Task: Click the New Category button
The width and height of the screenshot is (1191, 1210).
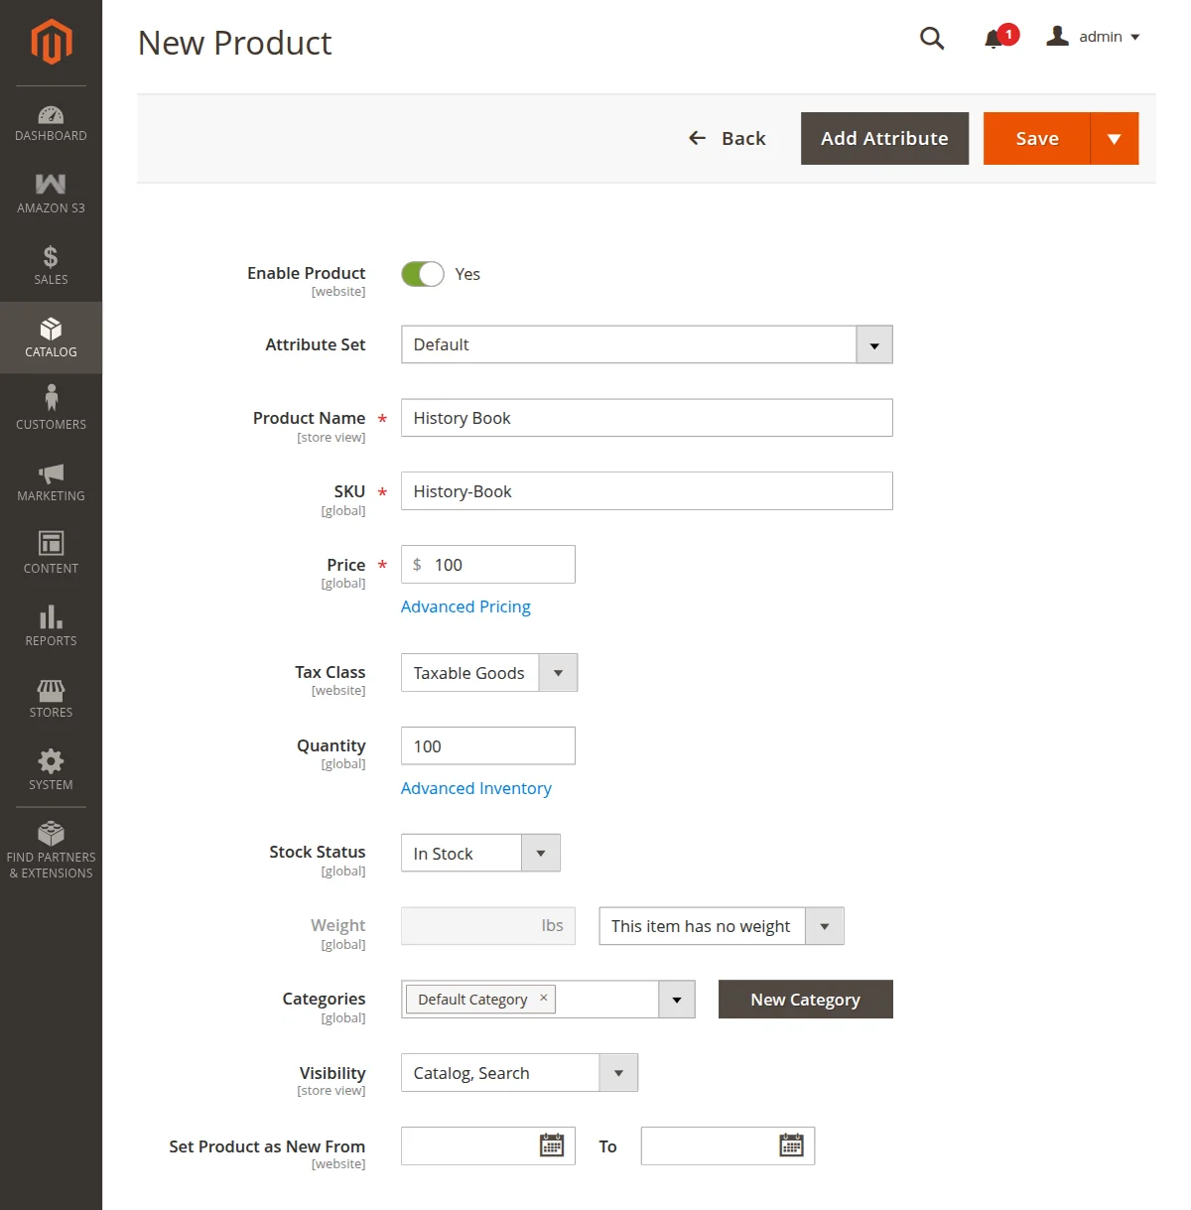Action: click(x=805, y=1000)
